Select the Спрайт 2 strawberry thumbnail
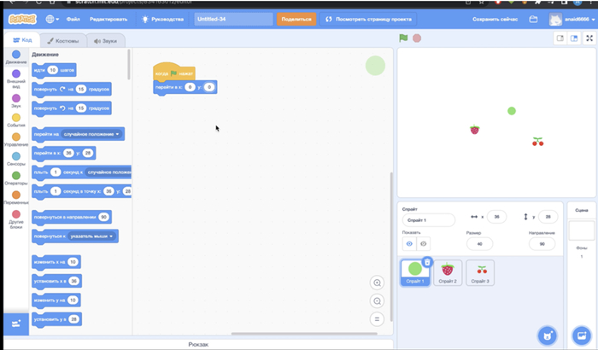 pyautogui.click(x=448, y=272)
